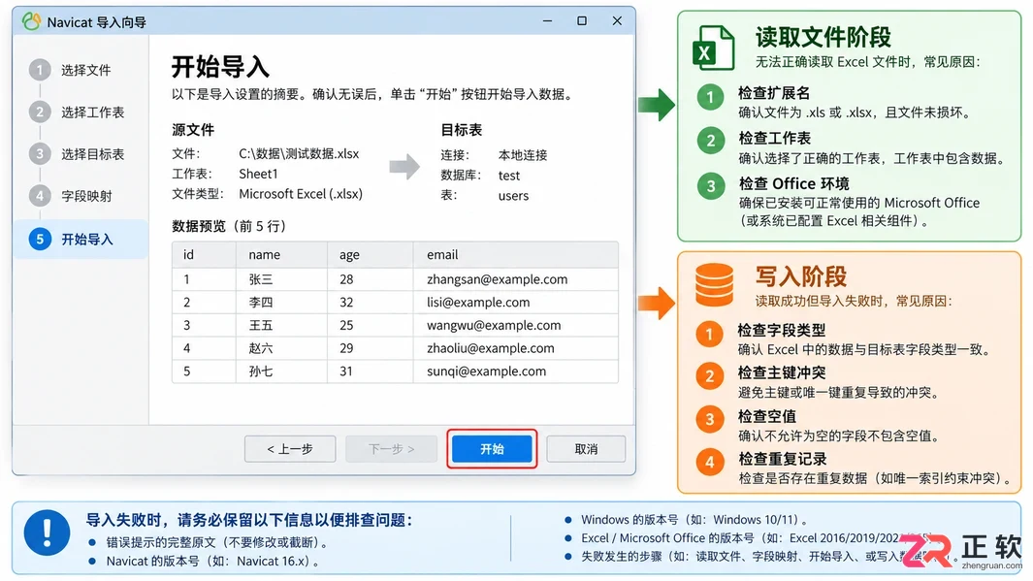Click the Navicat logo in title bar
The width and height of the screenshot is (1033, 581).
(31, 21)
